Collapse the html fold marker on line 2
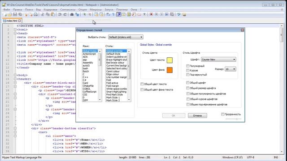This screenshot has width=287, height=161. coord(15,30)
